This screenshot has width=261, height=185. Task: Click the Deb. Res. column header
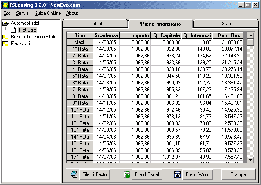click(229, 35)
